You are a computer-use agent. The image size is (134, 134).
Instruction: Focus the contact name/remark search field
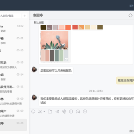(x=10, y=16)
